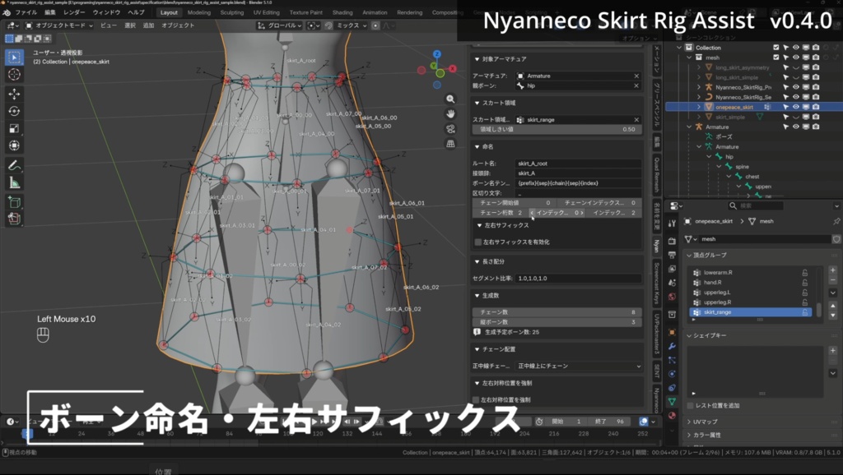The image size is (843, 475).
Task: Open the Output properties tab
Action: pyautogui.click(x=672, y=255)
